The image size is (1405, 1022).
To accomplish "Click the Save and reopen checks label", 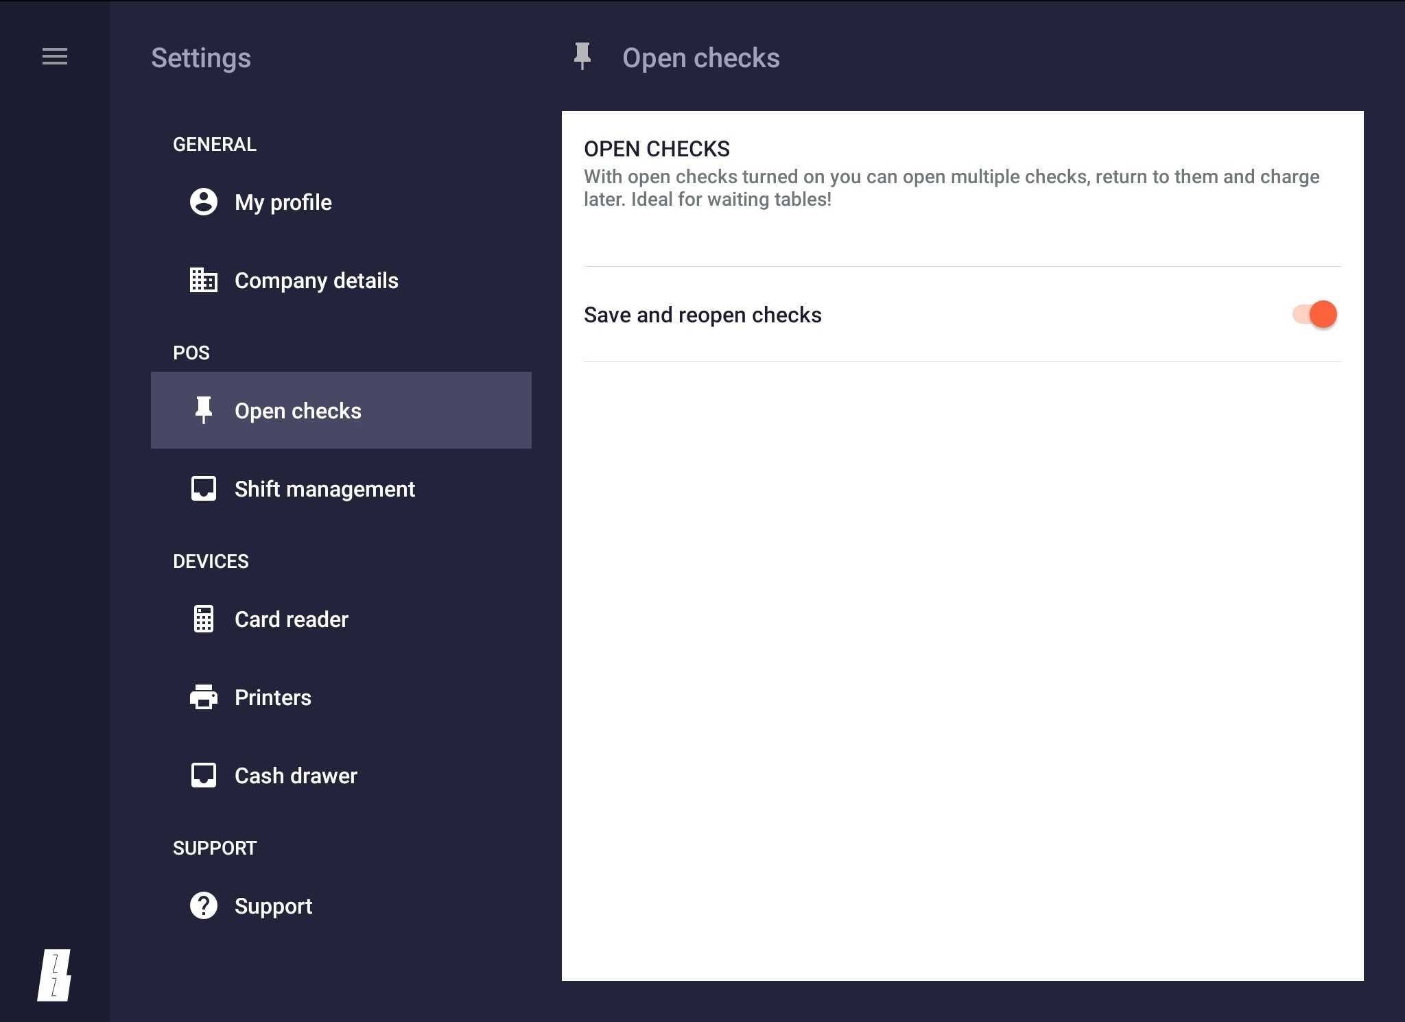I will (702, 314).
